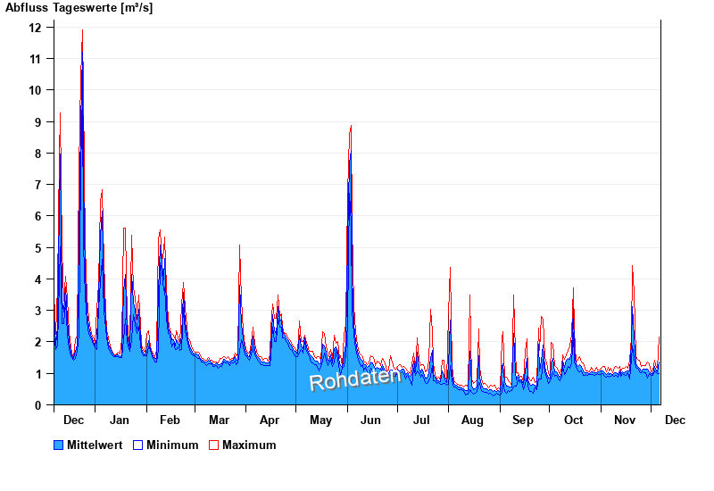The width and height of the screenshot is (714, 491).
Task: Select the May month axis label
Action: click(320, 420)
